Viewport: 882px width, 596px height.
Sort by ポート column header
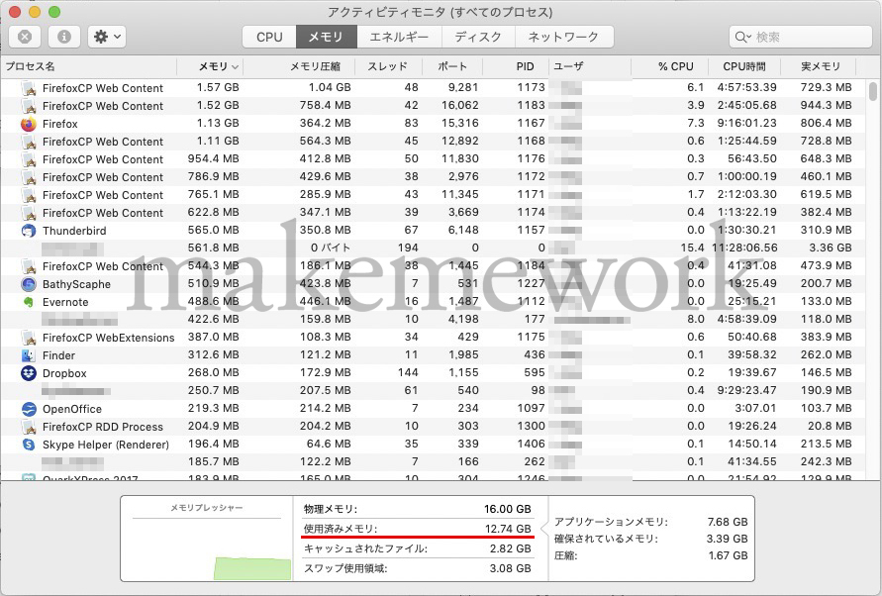coord(452,66)
